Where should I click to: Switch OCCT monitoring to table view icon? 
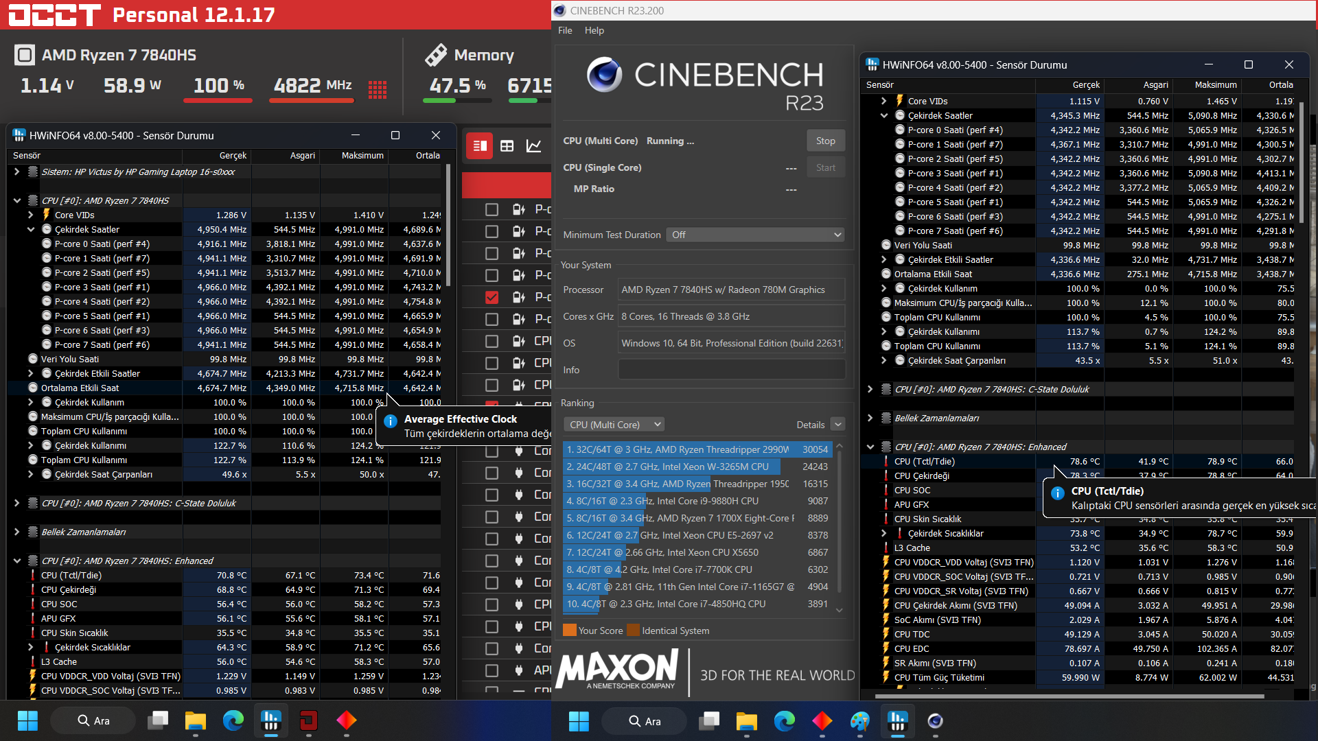[507, 145]
